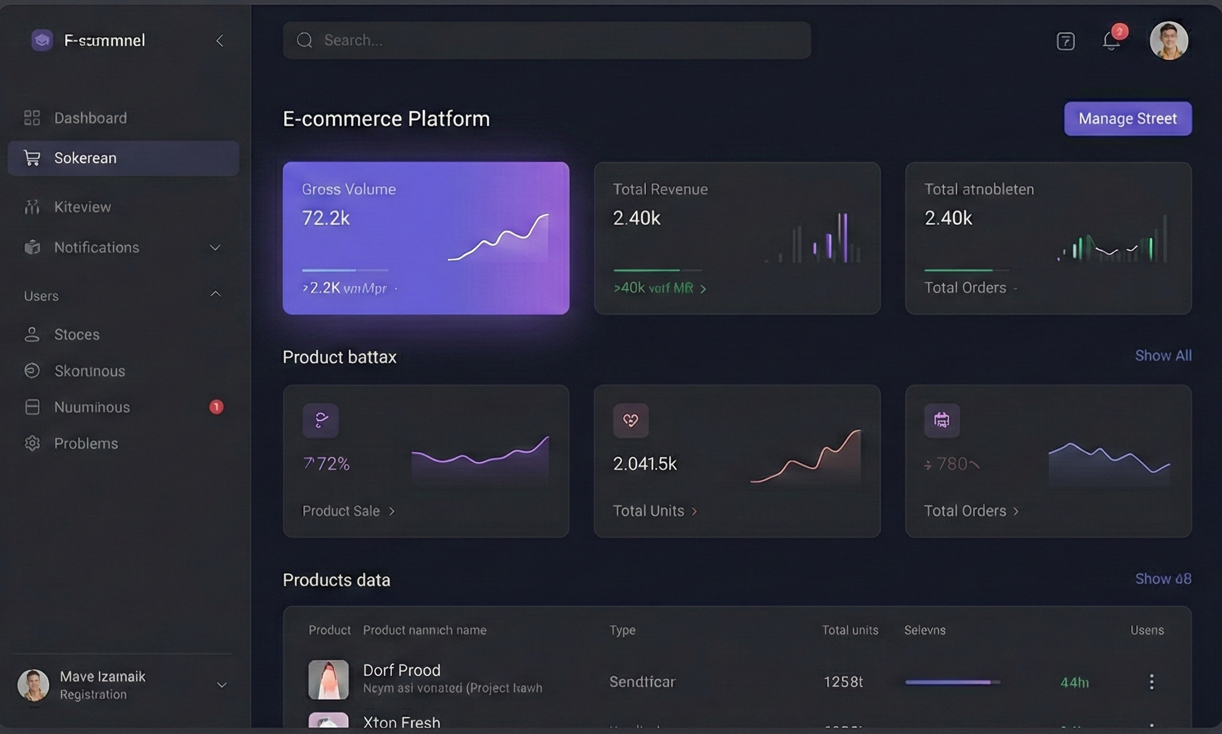1222x734 pixels.
Task: Click the Product Sale card icon
Action: tap(320, 421)
